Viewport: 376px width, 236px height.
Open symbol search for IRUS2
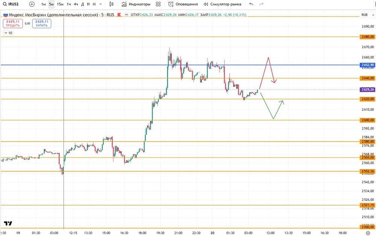pos(11,4)
